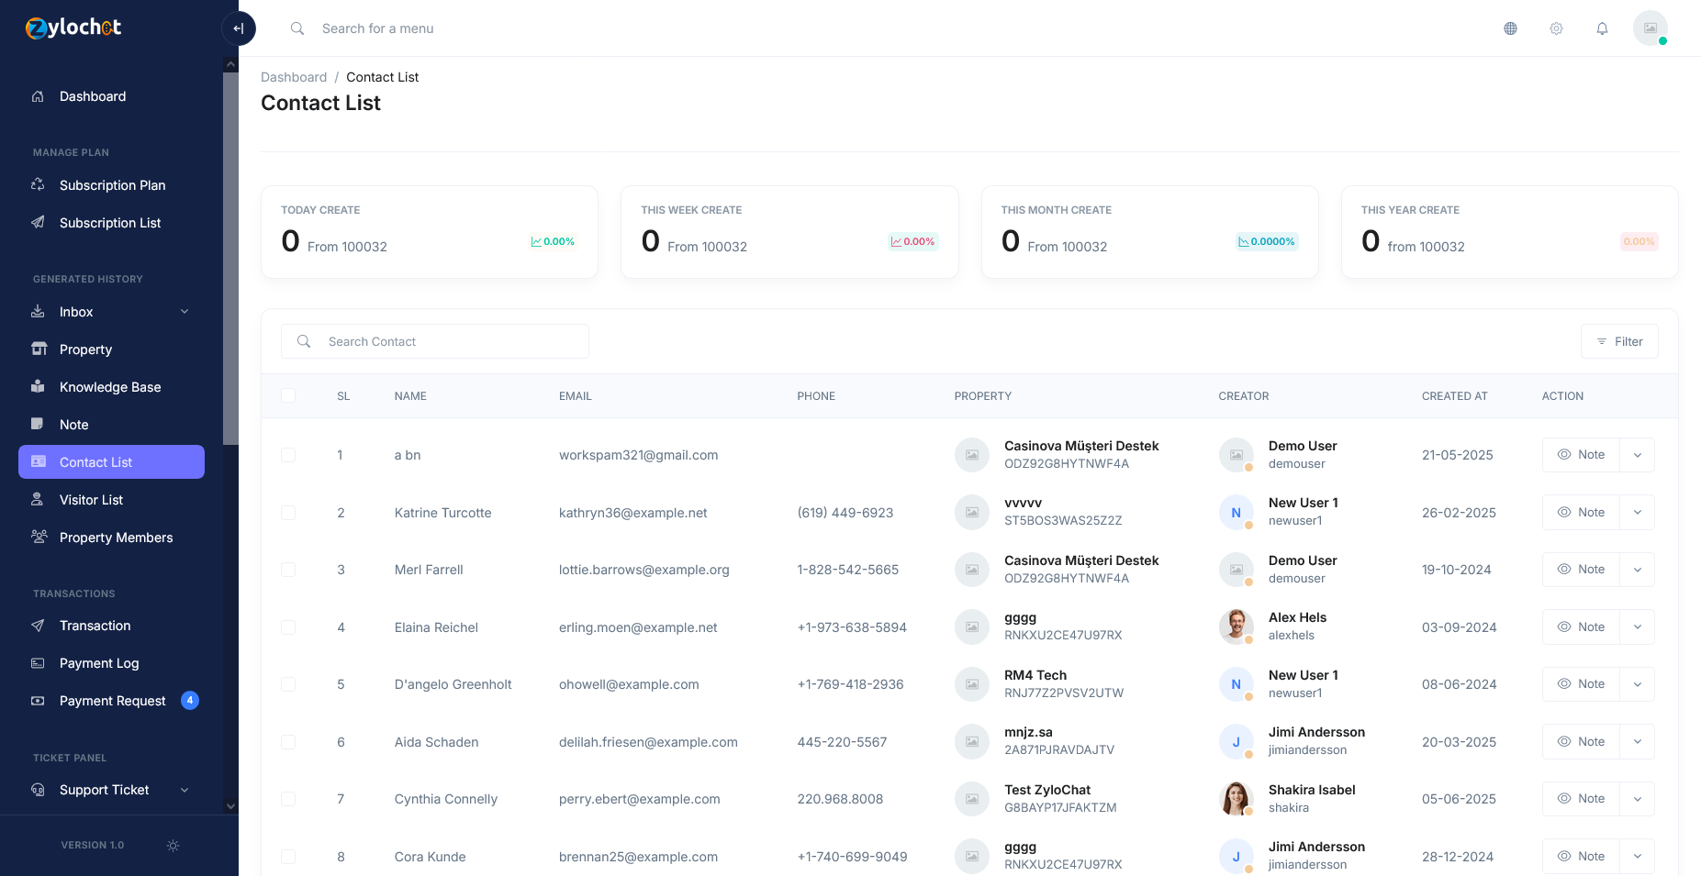
Task: Open the settings gear in the header
Action: pos(1556,28)
